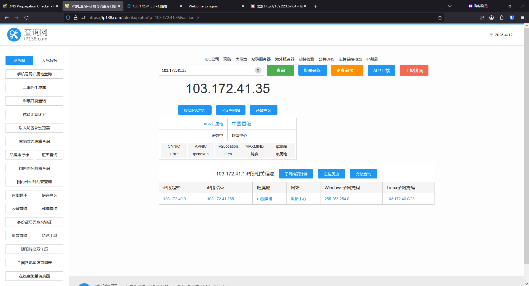Select MAXMIND data source tab
Screen dimensions: 529x286
(254, 146)
